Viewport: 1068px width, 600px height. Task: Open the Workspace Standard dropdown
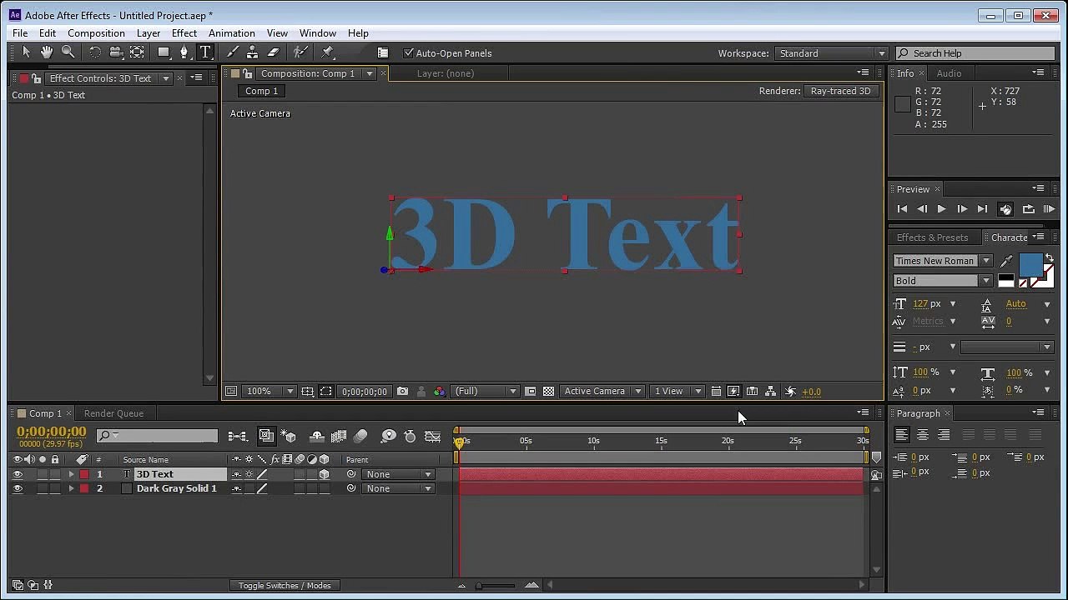tap(831, 53)
